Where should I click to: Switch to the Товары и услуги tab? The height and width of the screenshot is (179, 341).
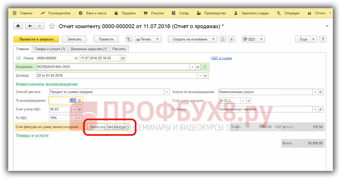point(50,49)
